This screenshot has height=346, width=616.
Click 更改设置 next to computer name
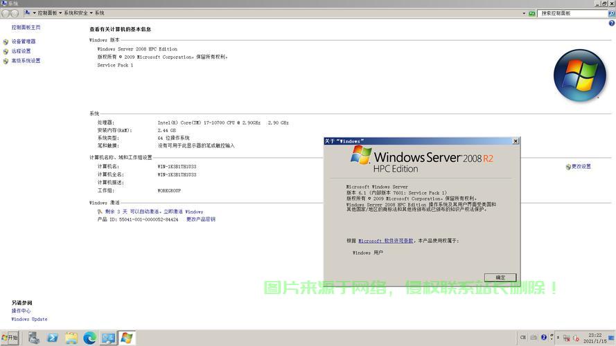click(x=581, y=167)
